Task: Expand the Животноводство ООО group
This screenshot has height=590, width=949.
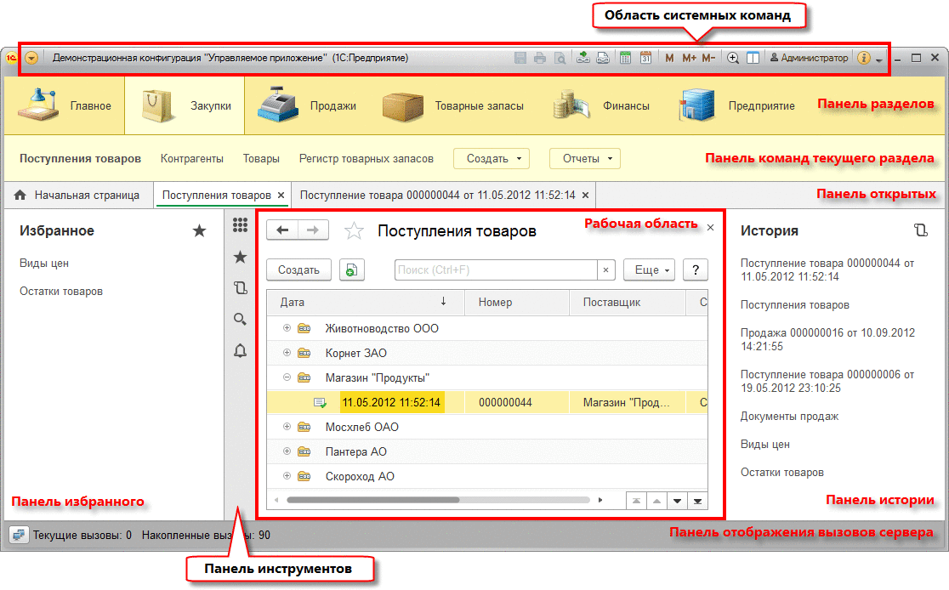Action: click(287, 328)
